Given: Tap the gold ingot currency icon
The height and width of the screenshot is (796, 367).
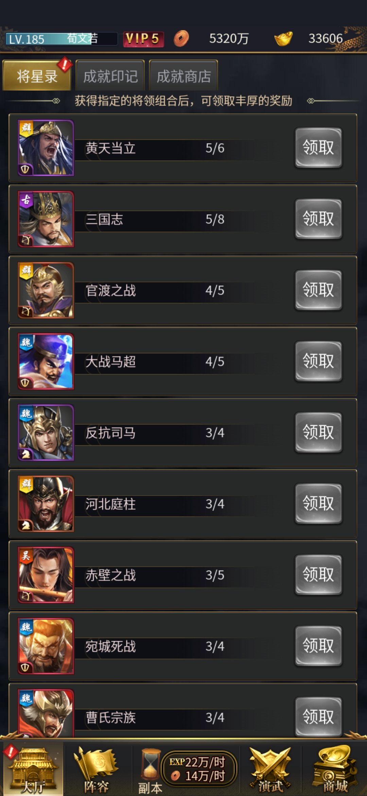Looking at the screenshot, I should click(283, 38).
